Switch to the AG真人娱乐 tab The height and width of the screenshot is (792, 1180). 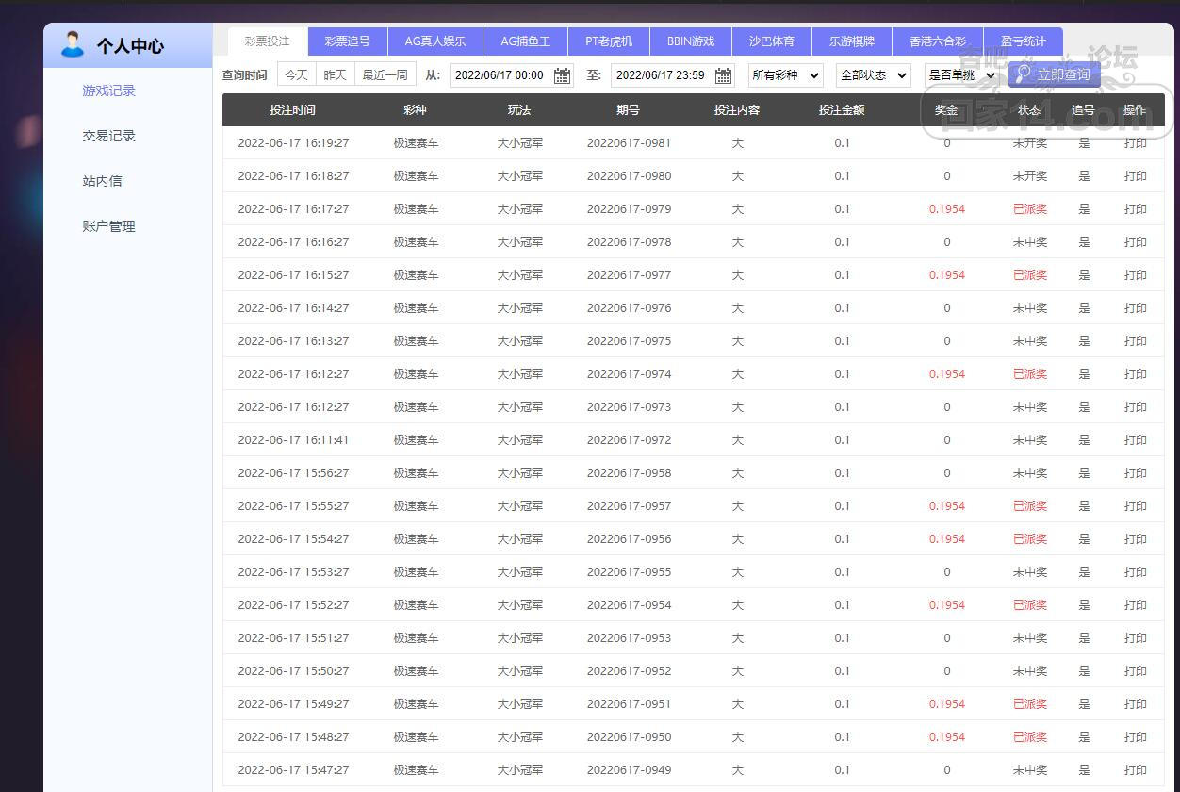click(435, 41)
